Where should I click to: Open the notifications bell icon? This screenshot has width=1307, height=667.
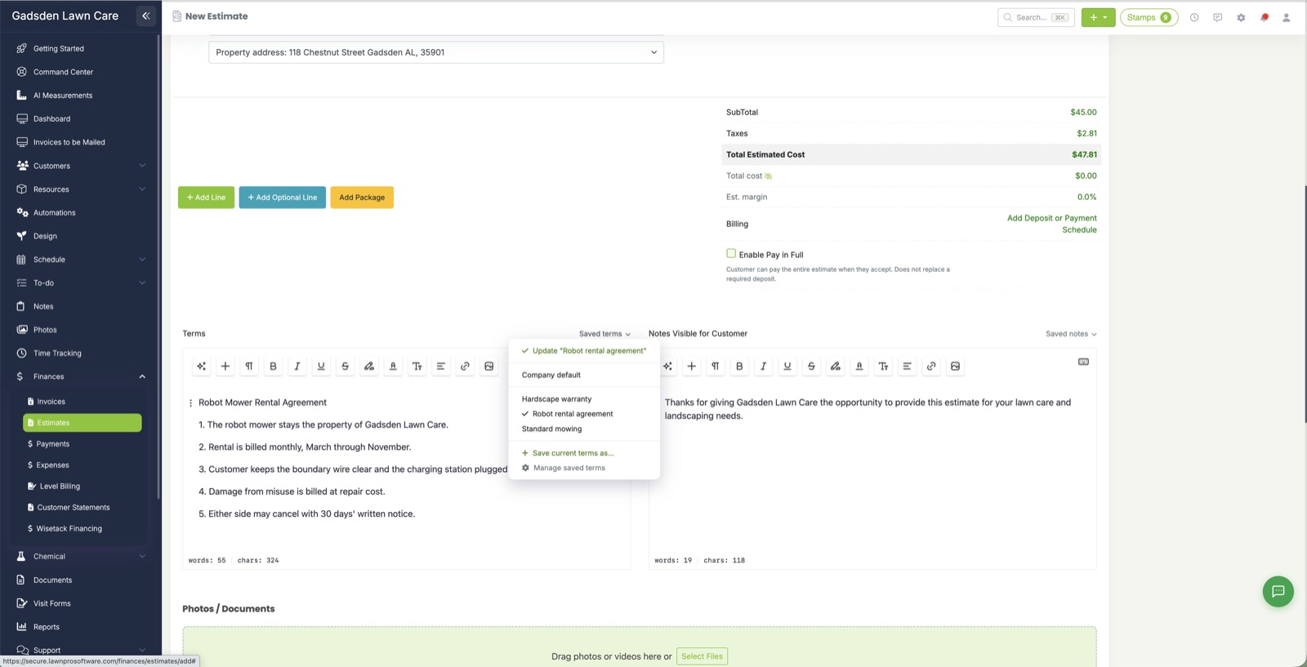[1265, 17]
